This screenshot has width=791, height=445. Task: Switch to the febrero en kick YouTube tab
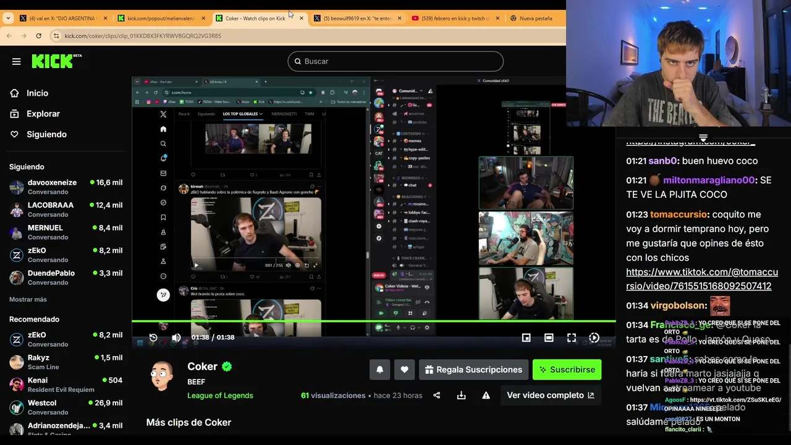tap(455, 19)
